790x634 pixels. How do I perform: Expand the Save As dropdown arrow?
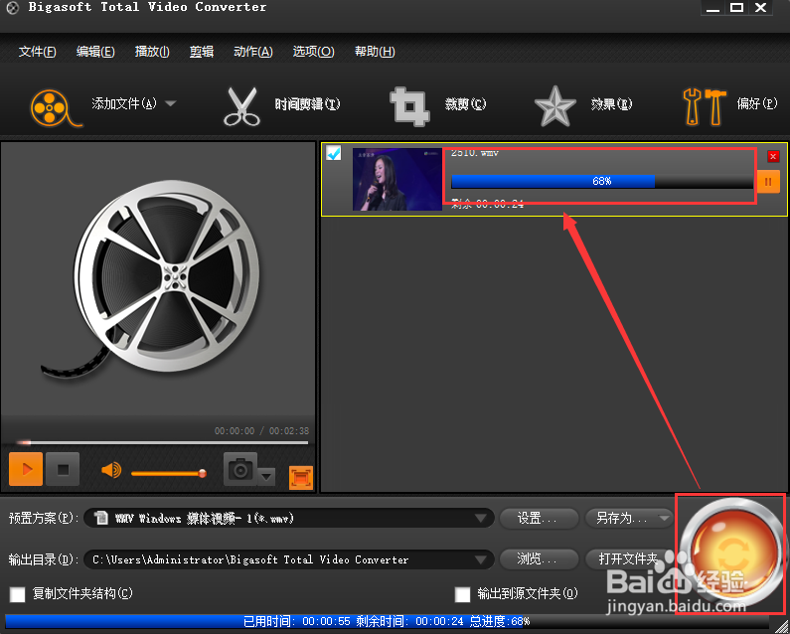(664, 518)
